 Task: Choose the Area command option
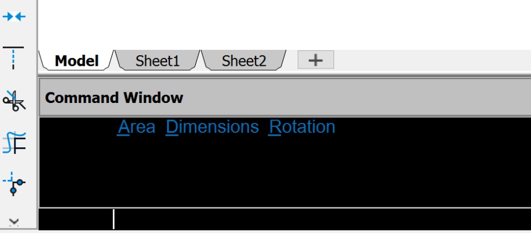tap(137, 127)
